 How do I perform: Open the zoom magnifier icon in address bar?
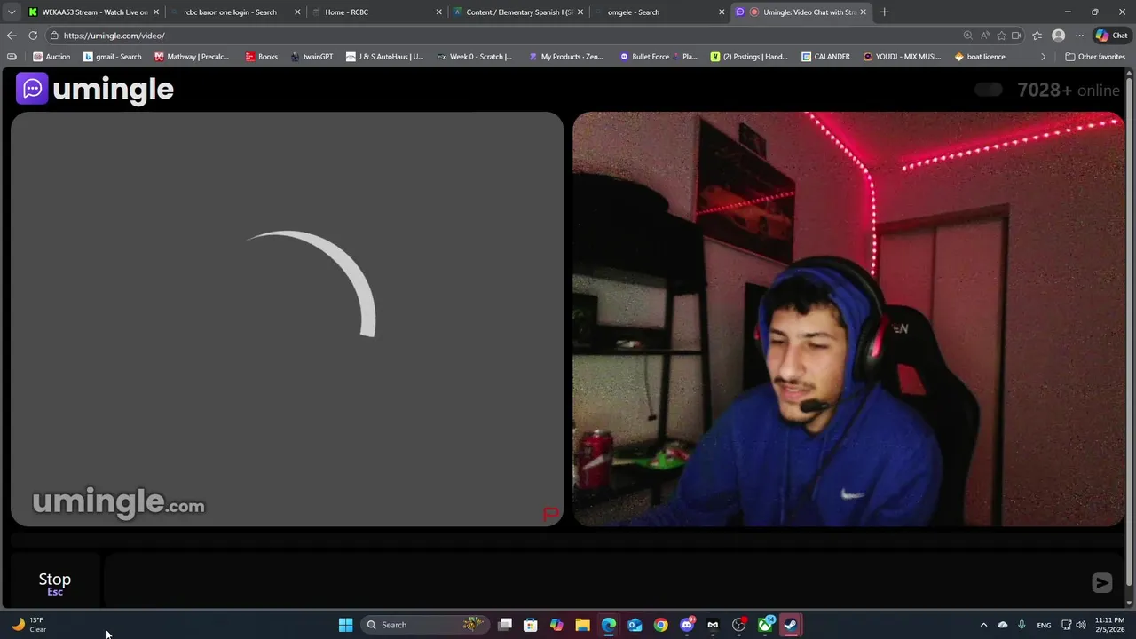click(x=968, y=35)
